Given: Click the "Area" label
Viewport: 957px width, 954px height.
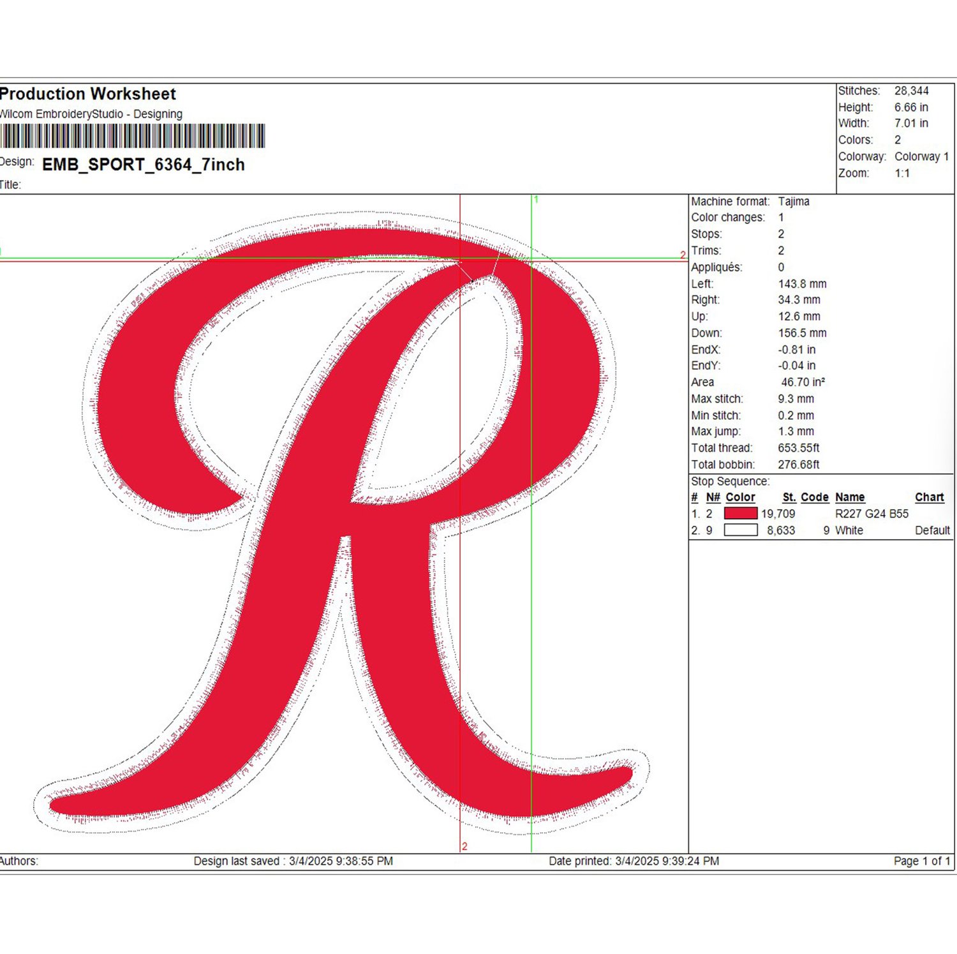Looking at the screenshot, I should 702,382.
